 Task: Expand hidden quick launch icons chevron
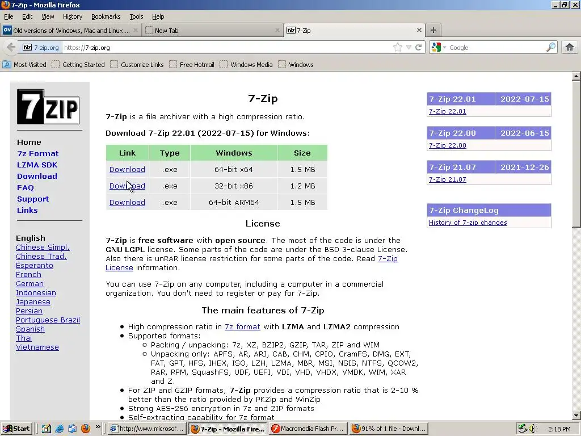98,427
